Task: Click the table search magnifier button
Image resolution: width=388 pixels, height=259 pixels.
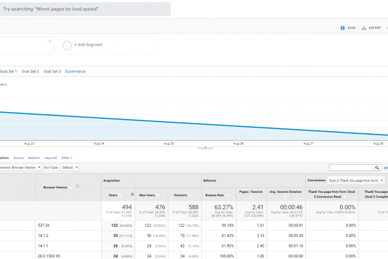Action: 377,168
